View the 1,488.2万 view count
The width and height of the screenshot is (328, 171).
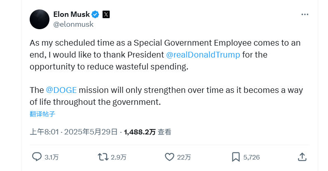pyautogui.click(x=140, y=132)
